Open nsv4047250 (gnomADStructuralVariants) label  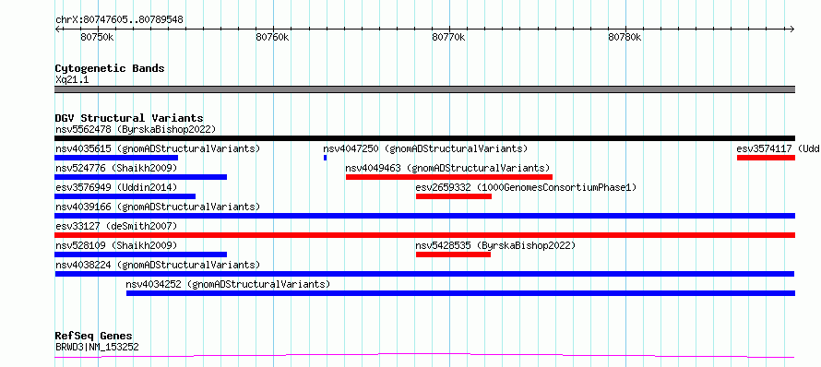pyautogui.click(x=425, y=148)
